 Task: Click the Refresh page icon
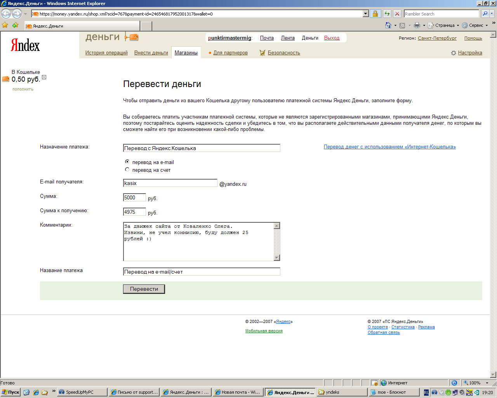(x=387, y=14)
